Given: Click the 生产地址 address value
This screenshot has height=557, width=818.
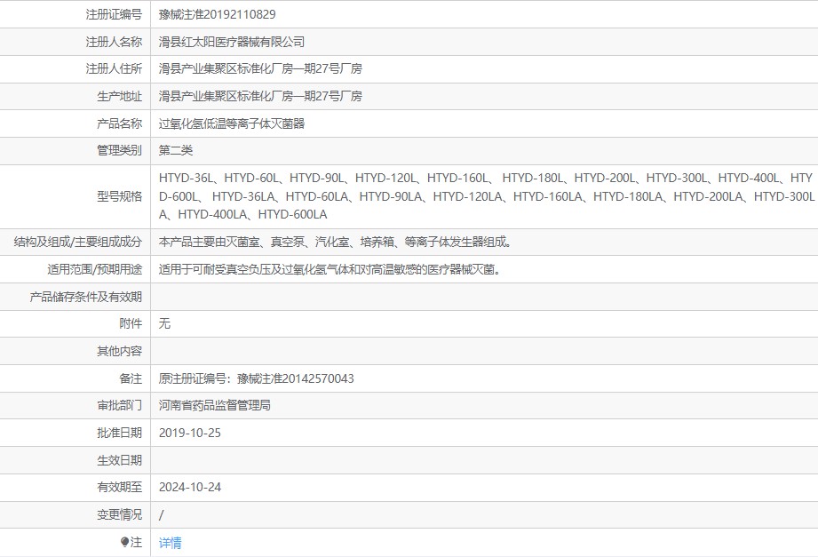Looking at the screenshot, I should click(x=260, y=96).
